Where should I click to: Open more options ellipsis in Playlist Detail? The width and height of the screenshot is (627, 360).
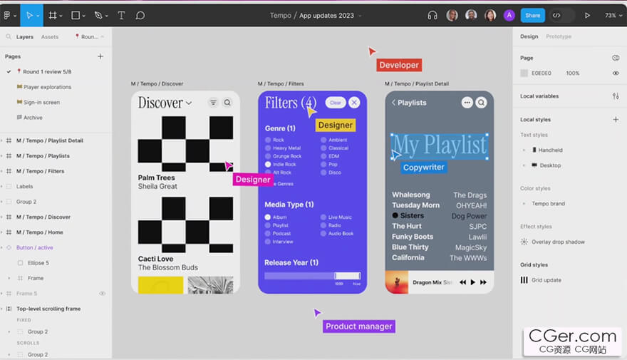coord(467,103)
